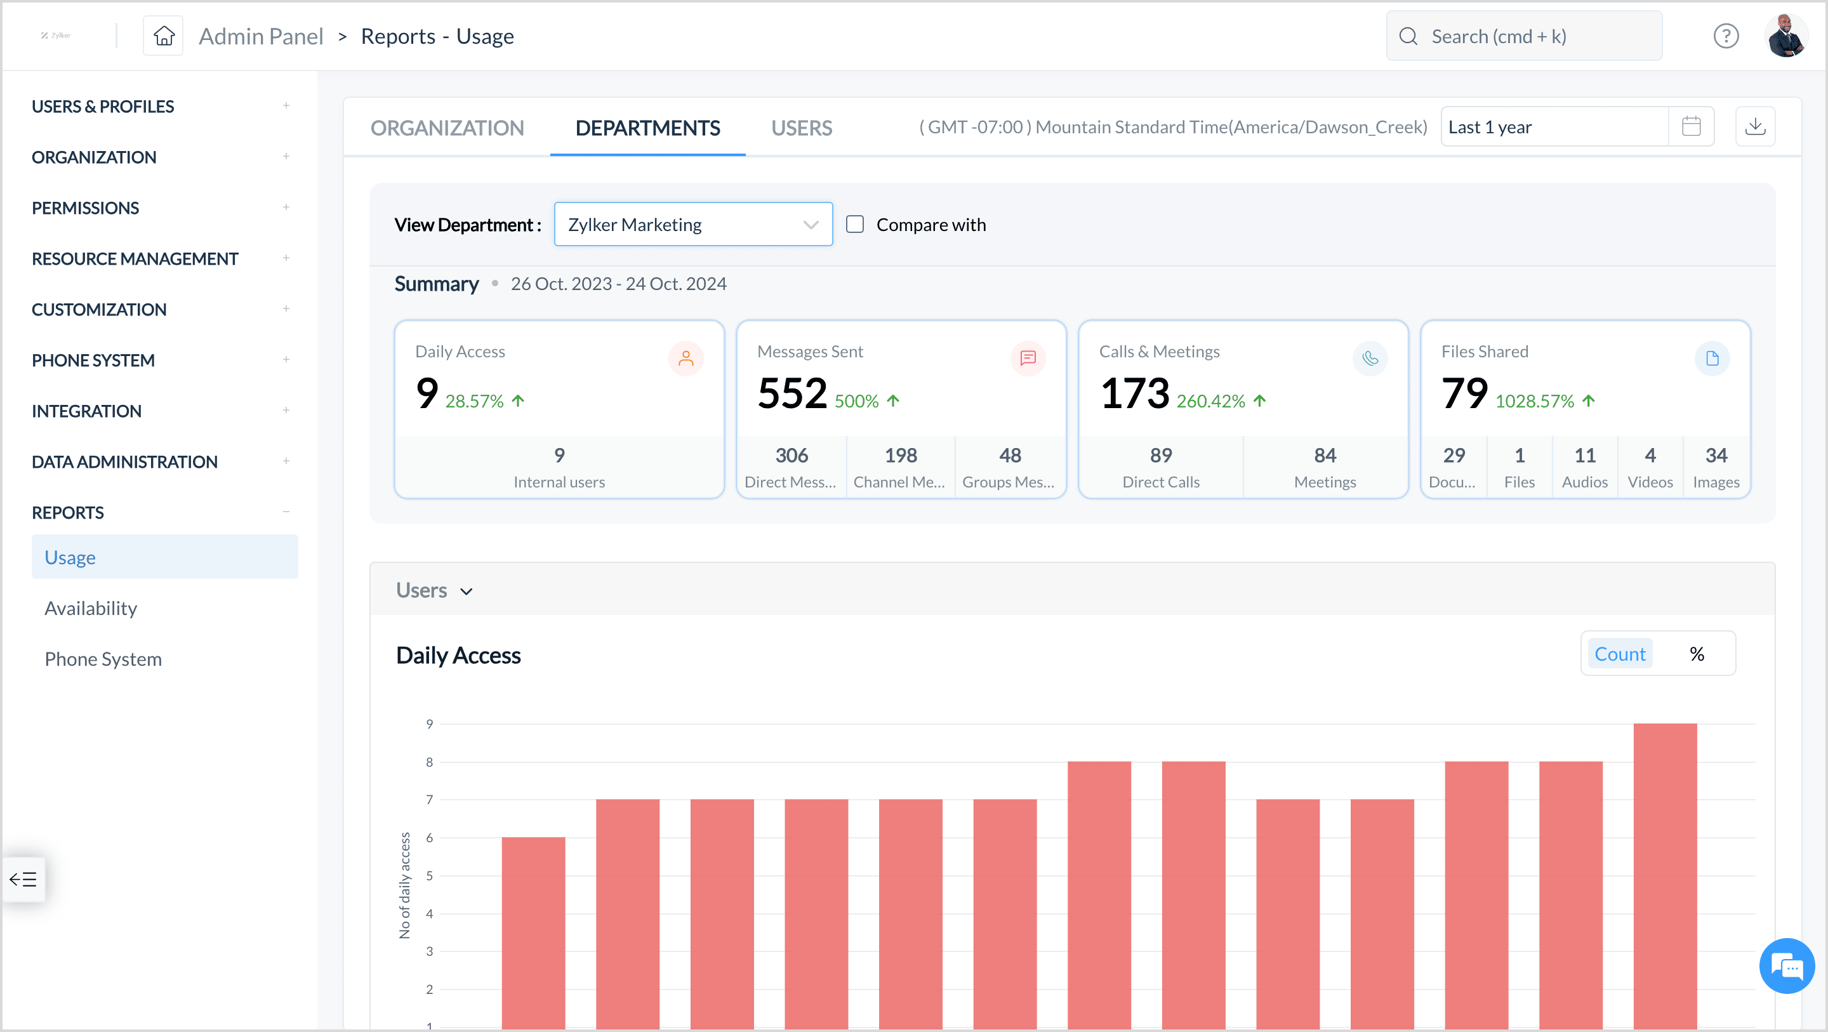
Task: Open Availability report in sidebar
Action: tap(91, 608)
